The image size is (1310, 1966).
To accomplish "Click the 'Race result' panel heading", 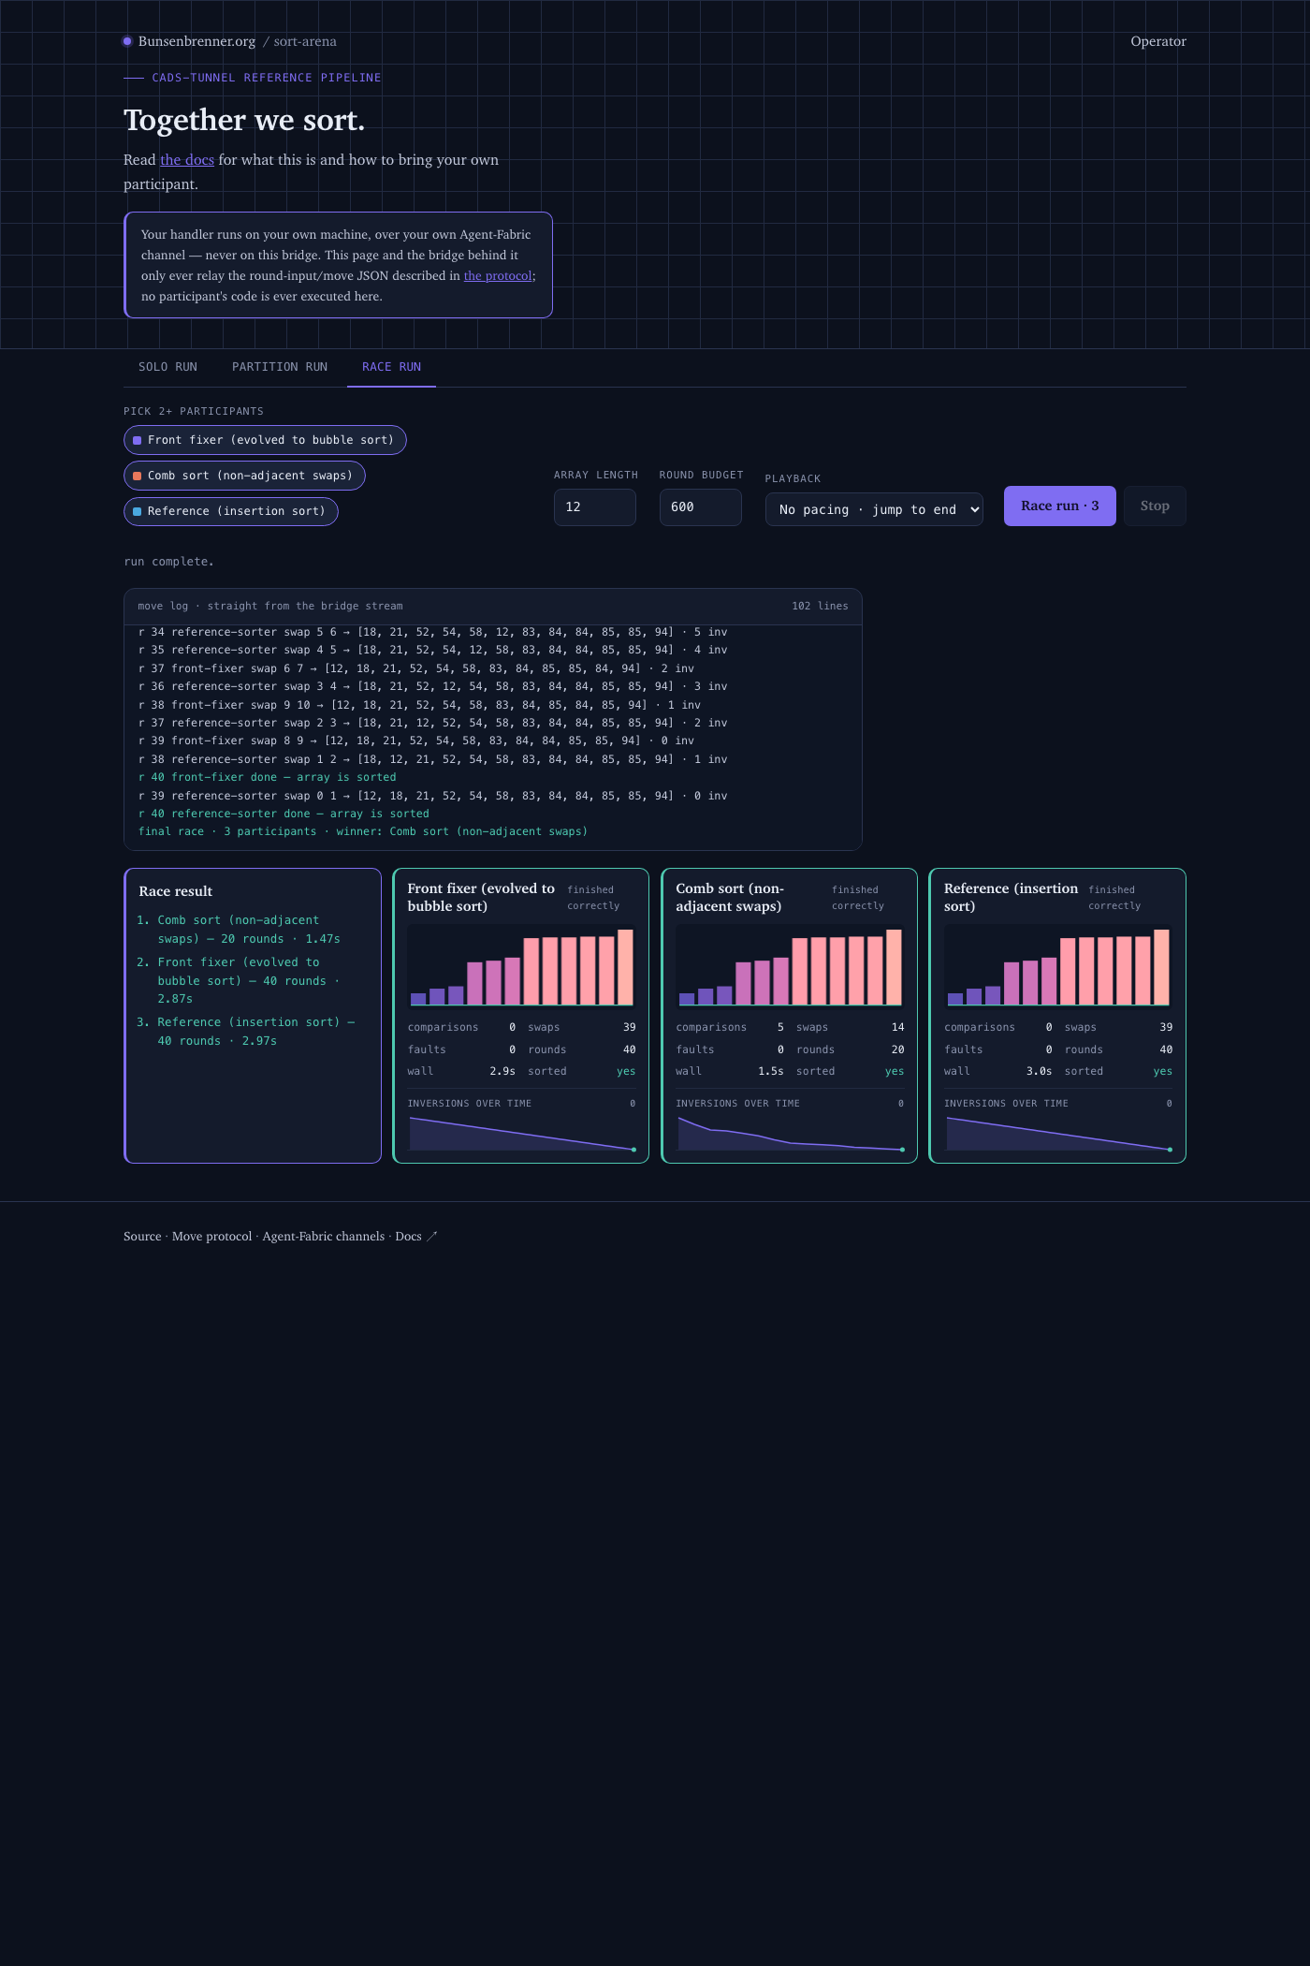I will tap(176, 891).
